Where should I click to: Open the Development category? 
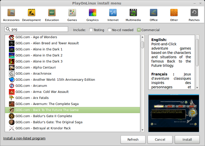click(31, 15)
